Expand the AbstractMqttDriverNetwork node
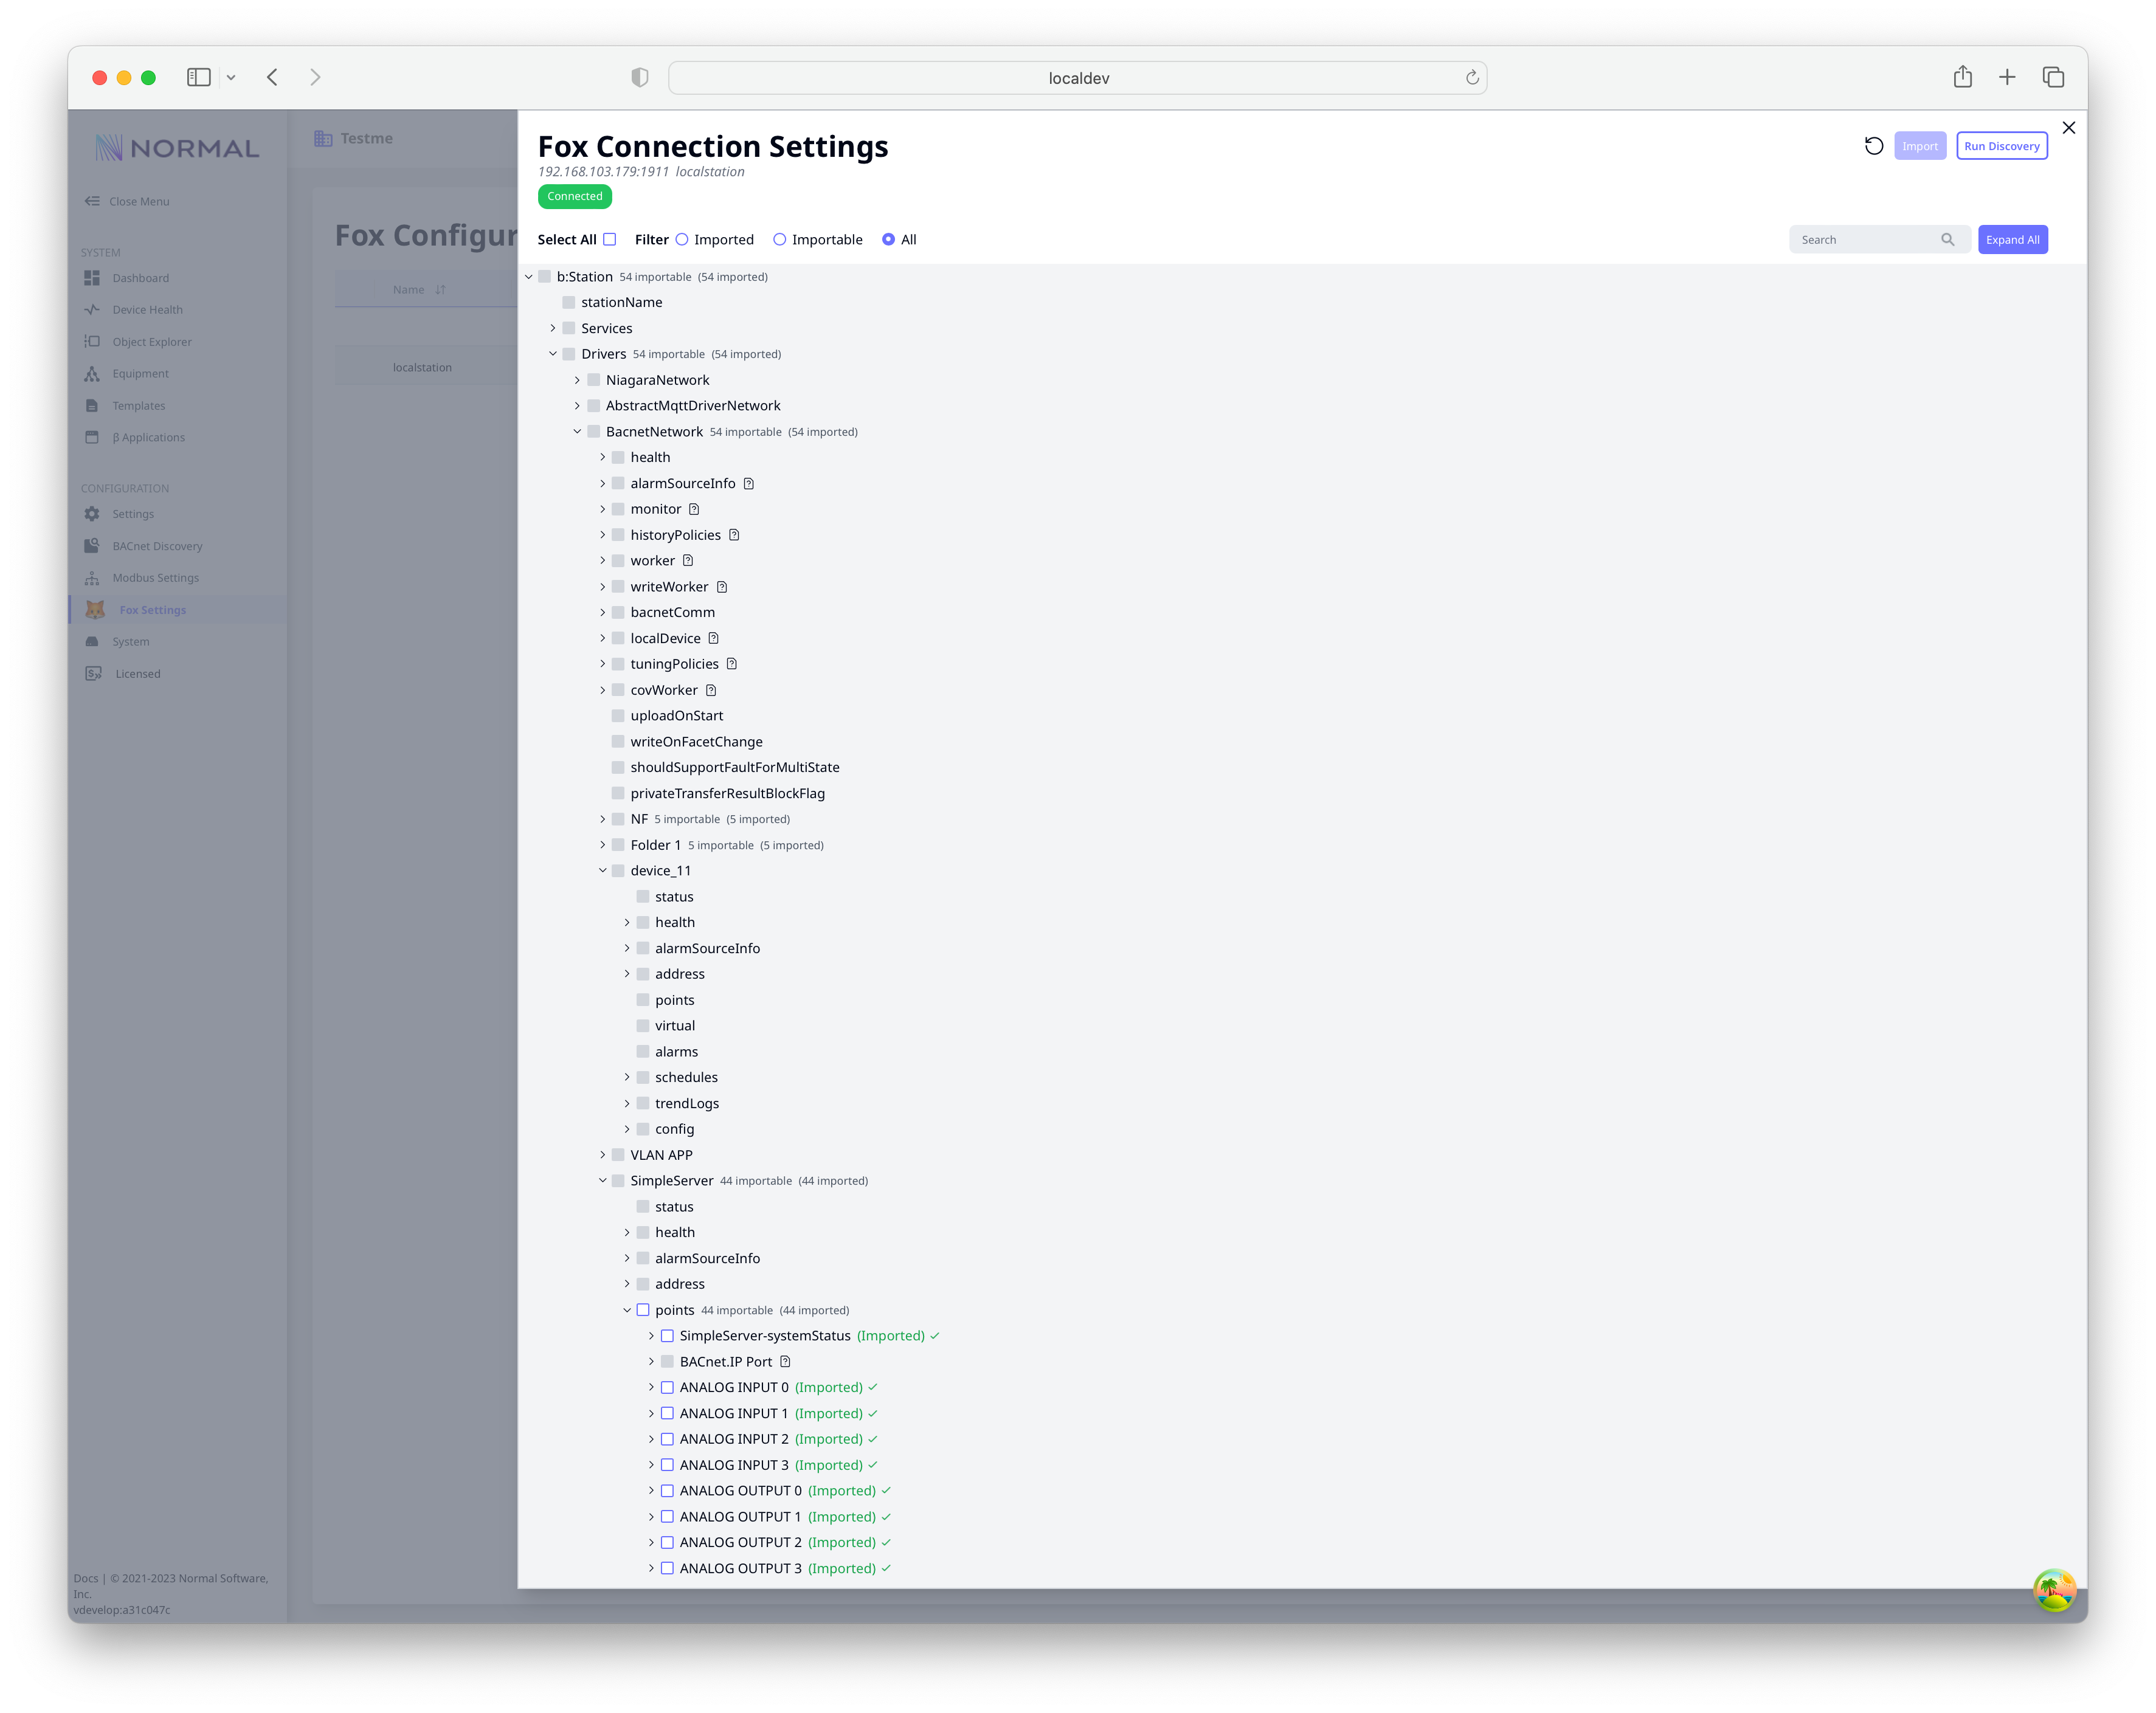The width and height of the screenshot is (2156, 1713). coord(578,406)
